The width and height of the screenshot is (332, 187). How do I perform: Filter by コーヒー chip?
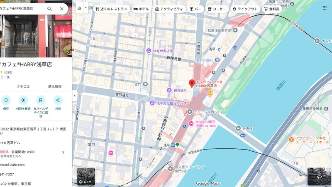[217, 9]
